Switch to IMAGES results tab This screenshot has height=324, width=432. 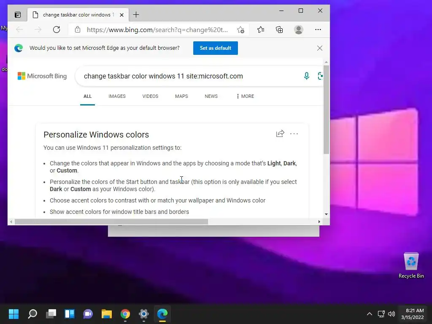(117, 97)
